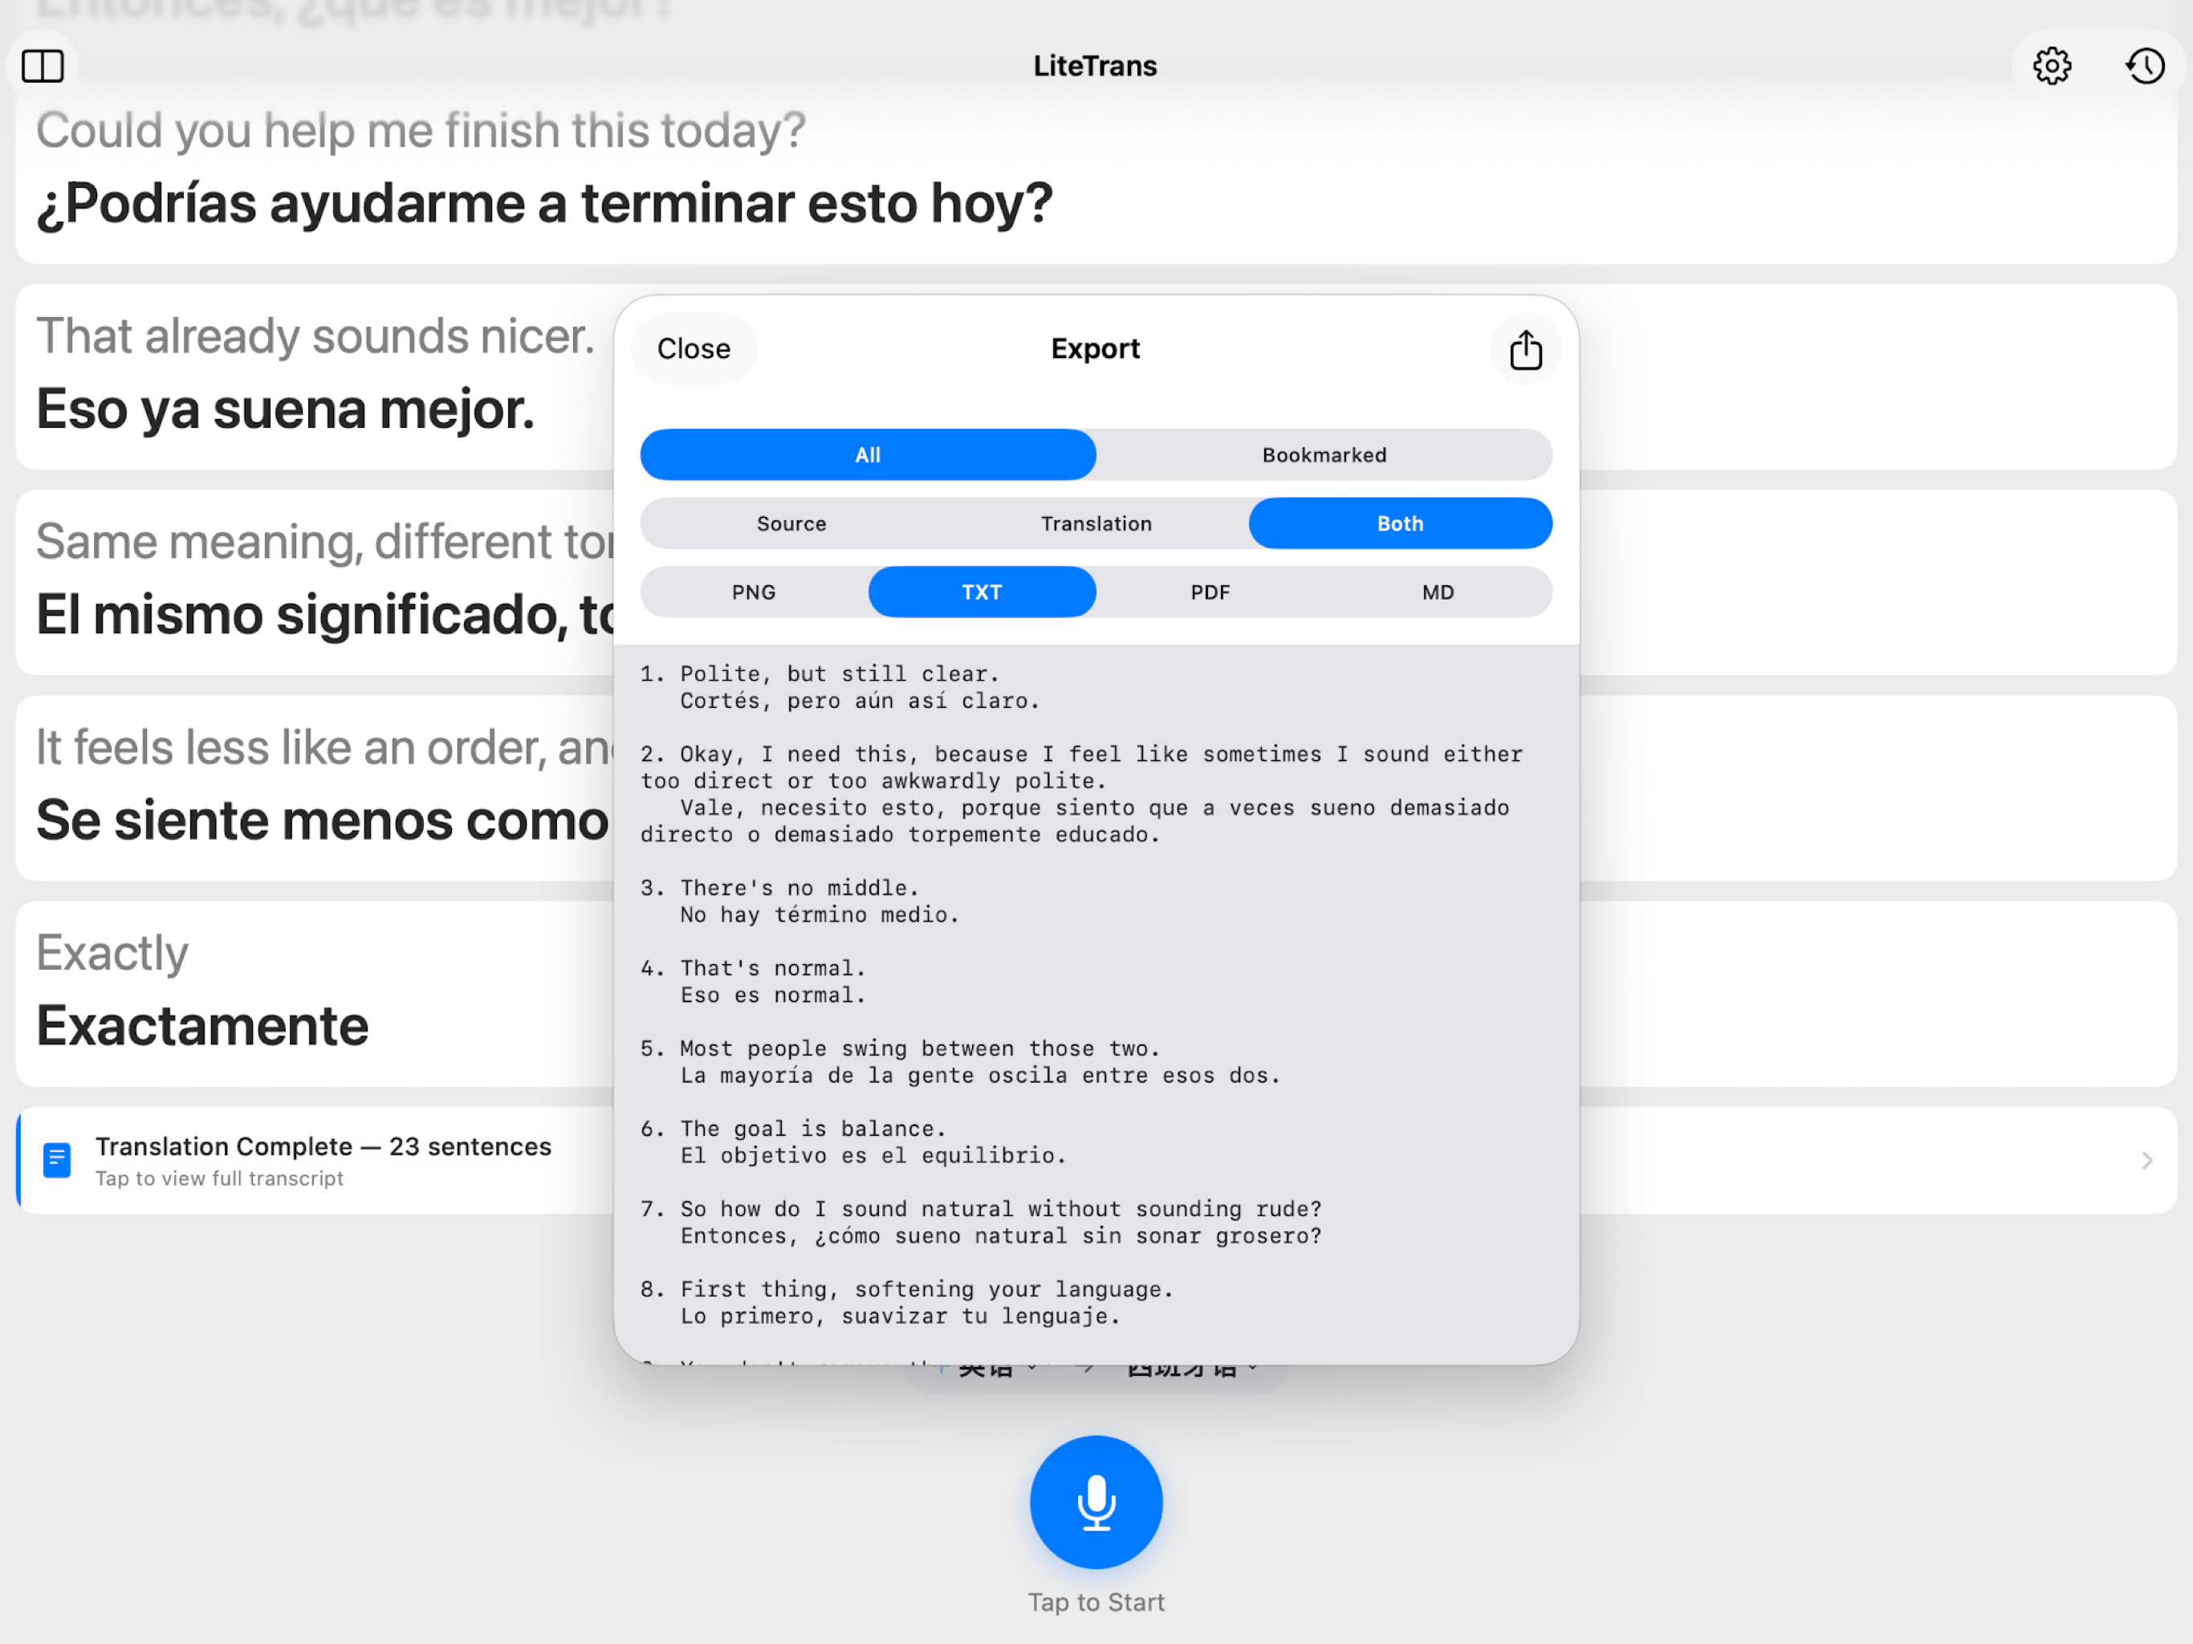Click the Export dialog title
Screen dimensions: 2193x1644
(1096, 349)
